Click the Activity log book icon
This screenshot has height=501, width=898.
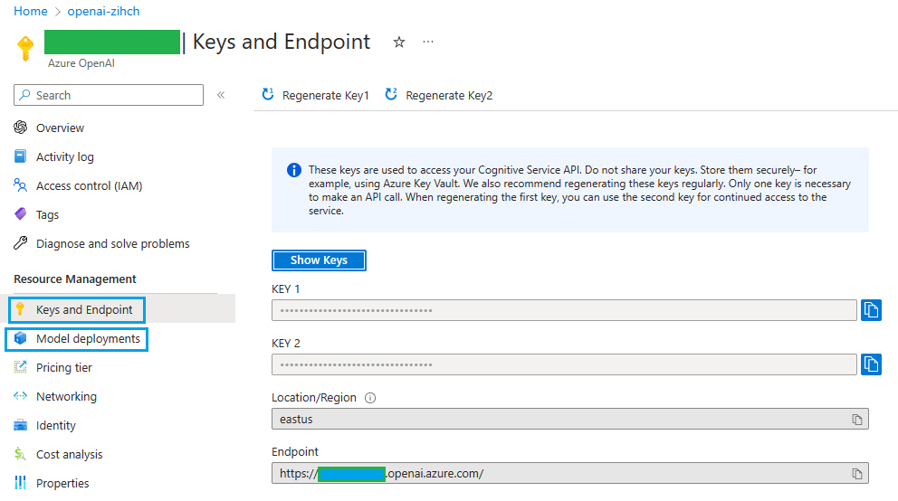click(x=20, y=156)
